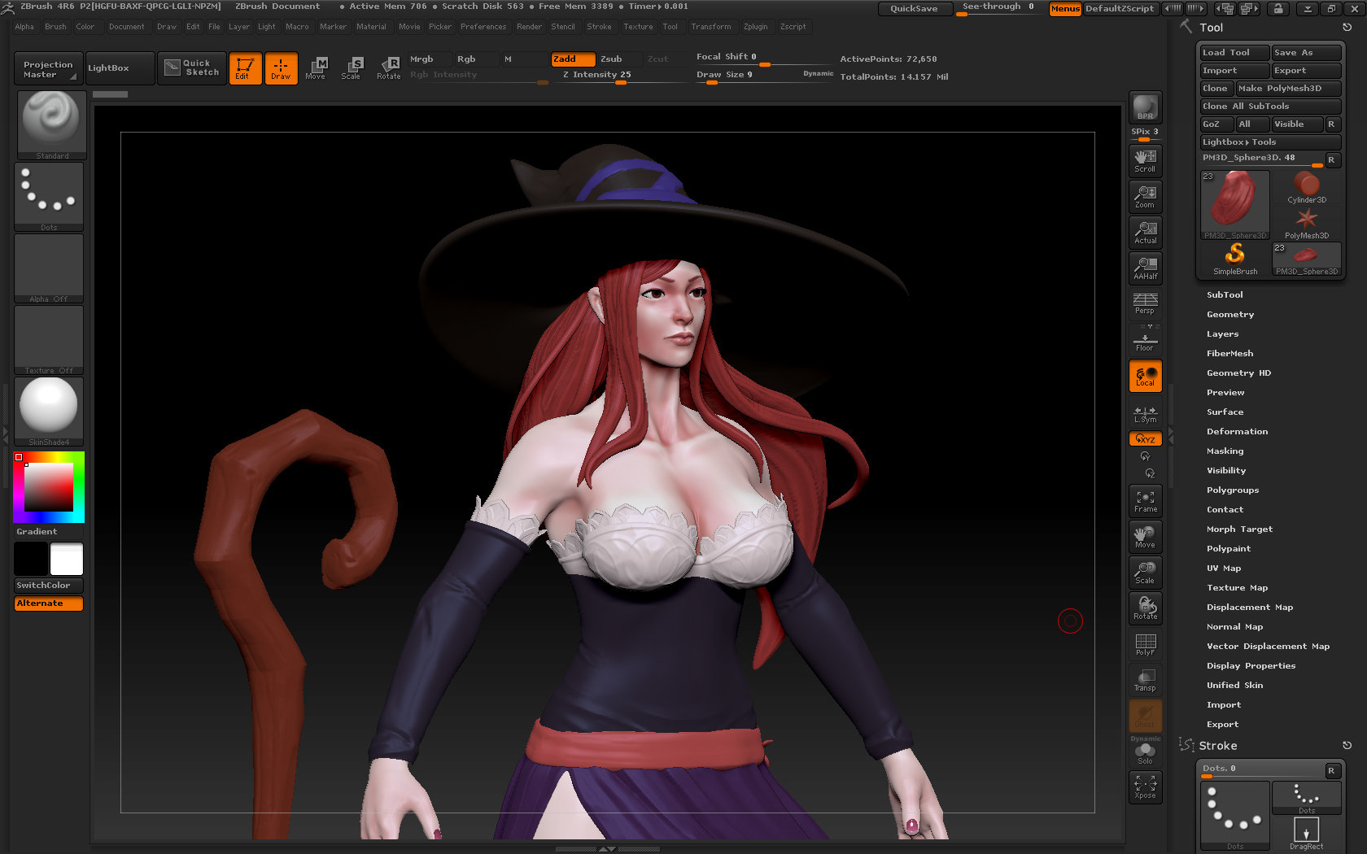
Task: Select the SimpleBrush tool
Action: (x=1235, y=259)
